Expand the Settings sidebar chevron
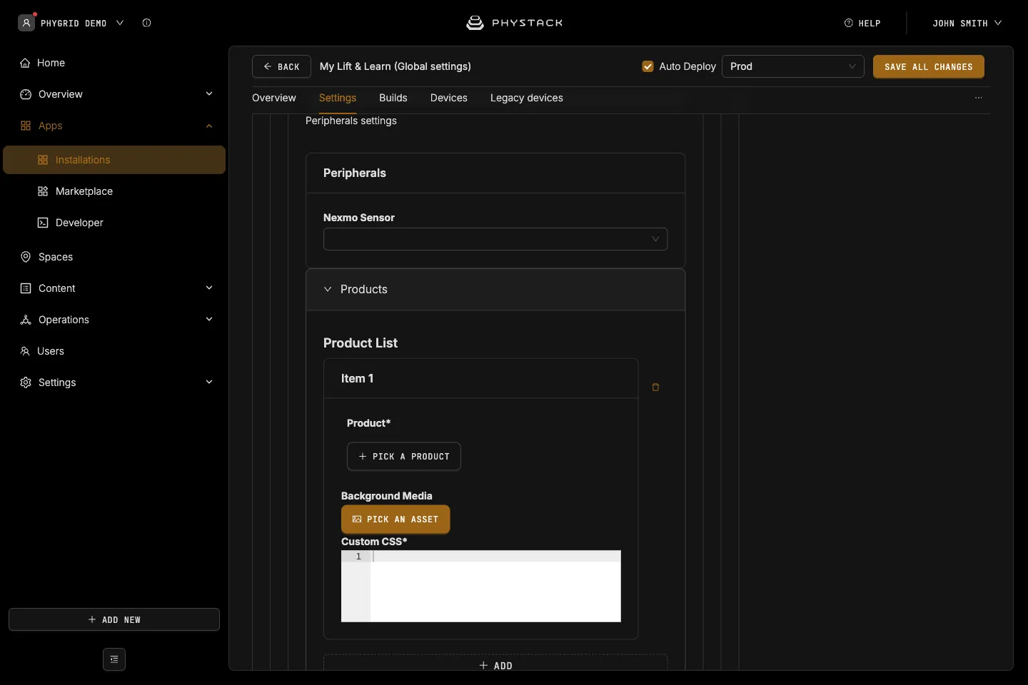This screenshot has height=685, width=1028. coord(209,382)
